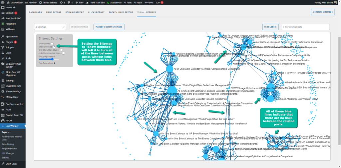Click the Users icon in sidebar
Screen dimensions: 341x168
click(x=3, y=53)
